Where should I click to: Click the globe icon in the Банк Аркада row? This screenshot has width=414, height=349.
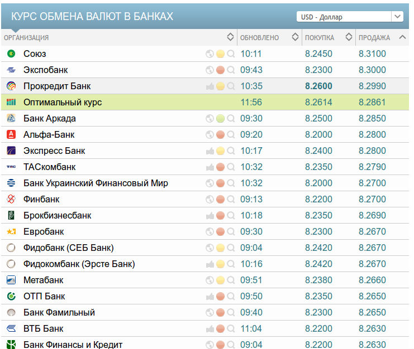tap(210, 119)
